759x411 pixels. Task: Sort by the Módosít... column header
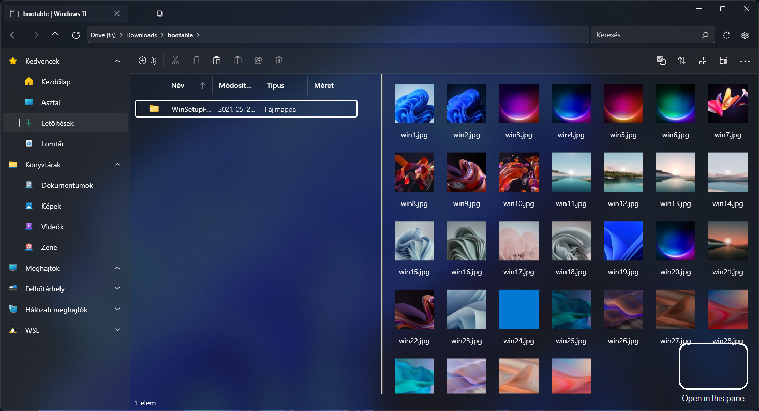tap(236, 85)
